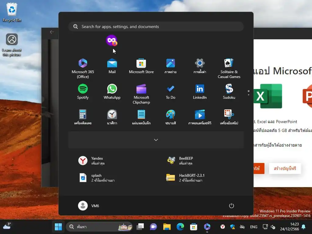Open Task View on taskbar

point(140,227)
